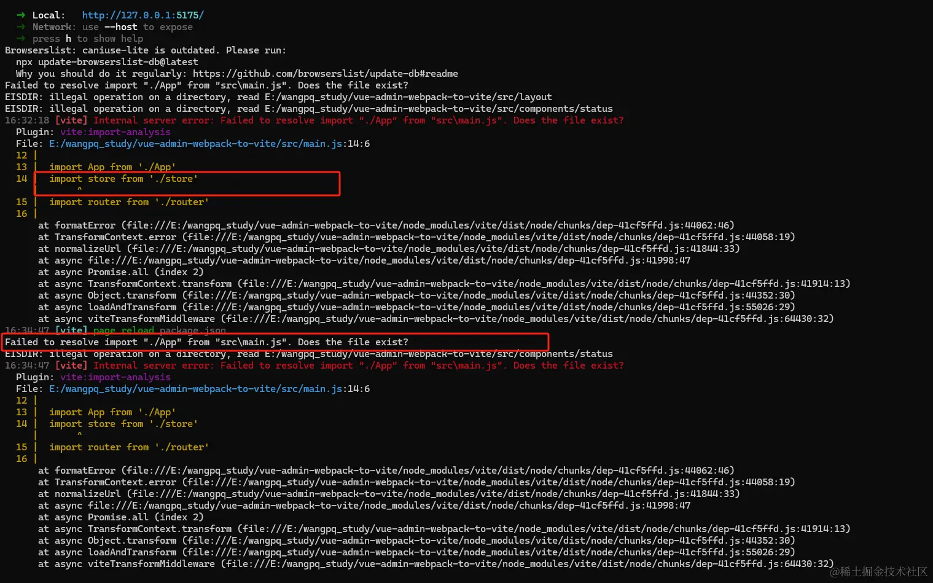The image size is (933, 583).
Task: Click the first vite:import-analysis plugin name
Action: (x=115, y=132)
